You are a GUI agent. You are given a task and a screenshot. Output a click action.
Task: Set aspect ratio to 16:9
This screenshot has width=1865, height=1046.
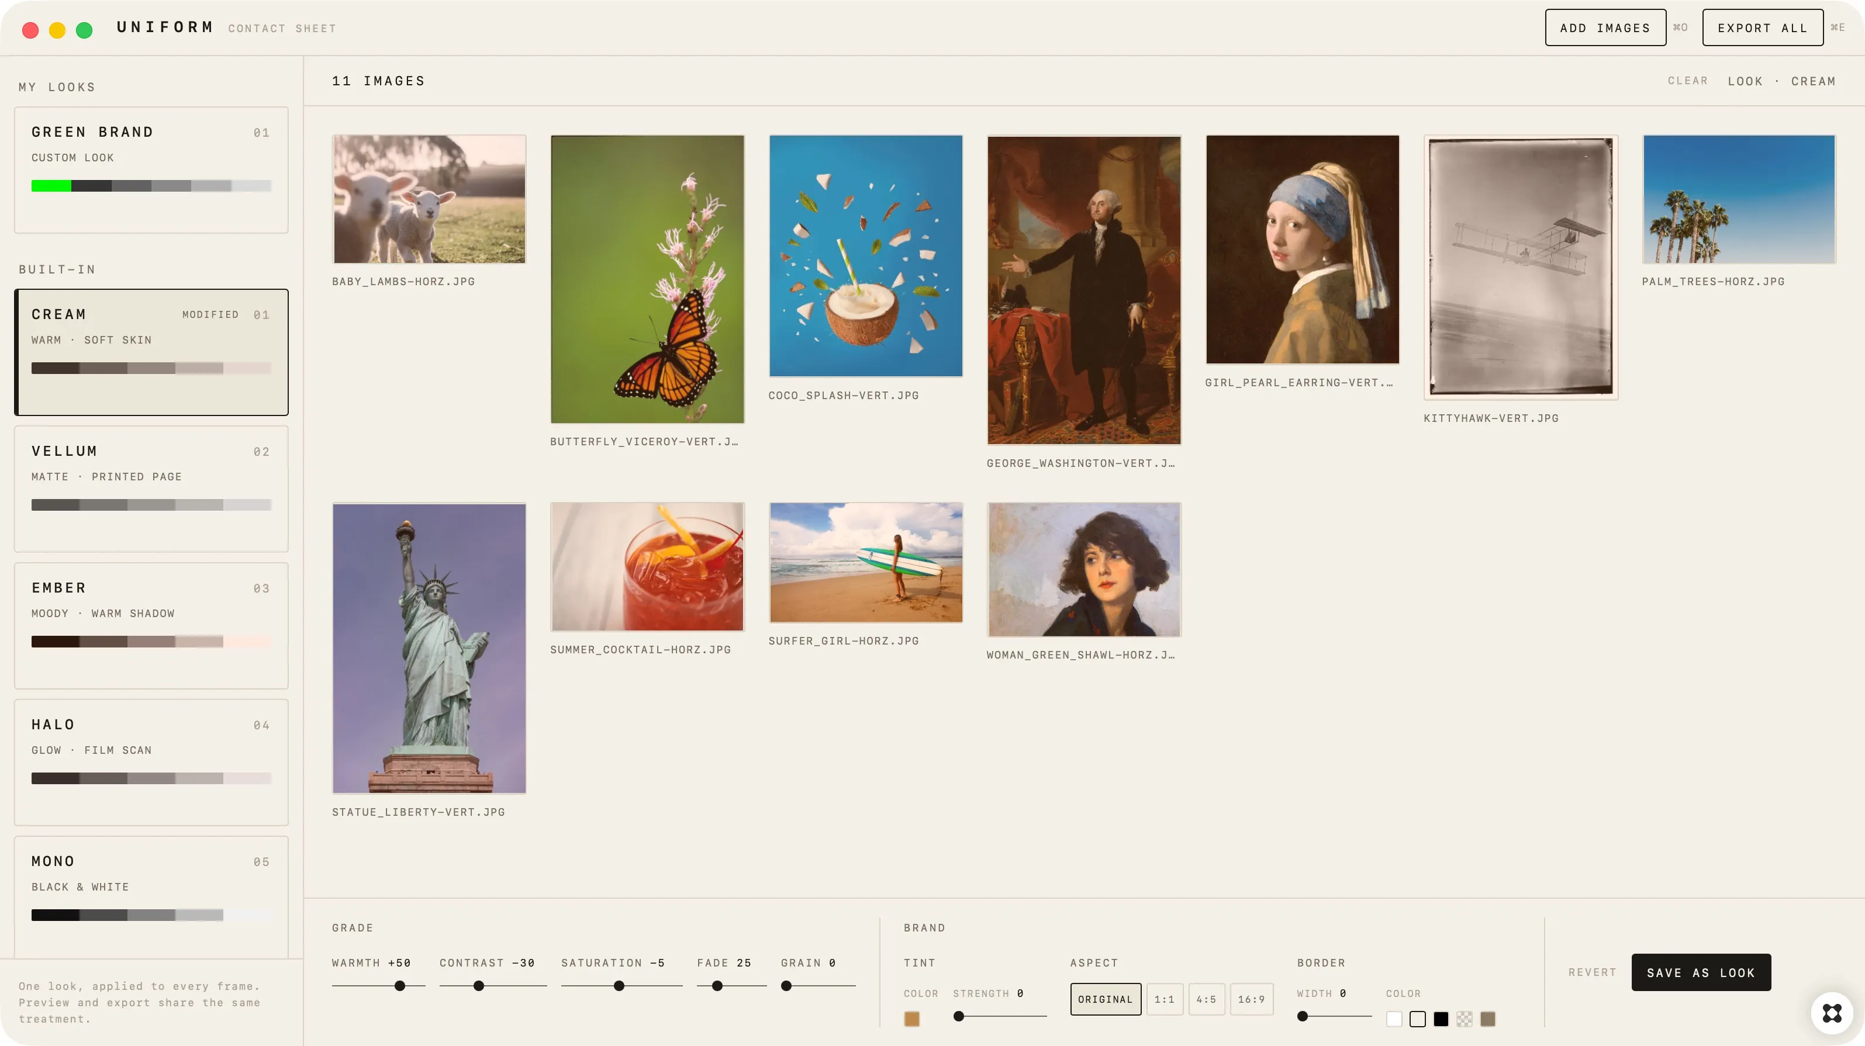coord(1251,999)
